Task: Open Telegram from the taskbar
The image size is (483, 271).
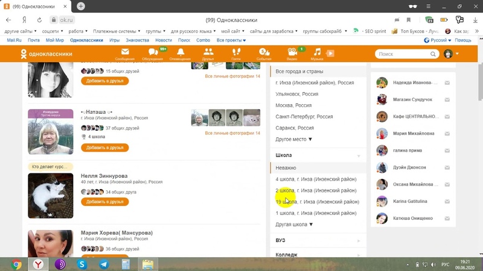Action: 104,264
